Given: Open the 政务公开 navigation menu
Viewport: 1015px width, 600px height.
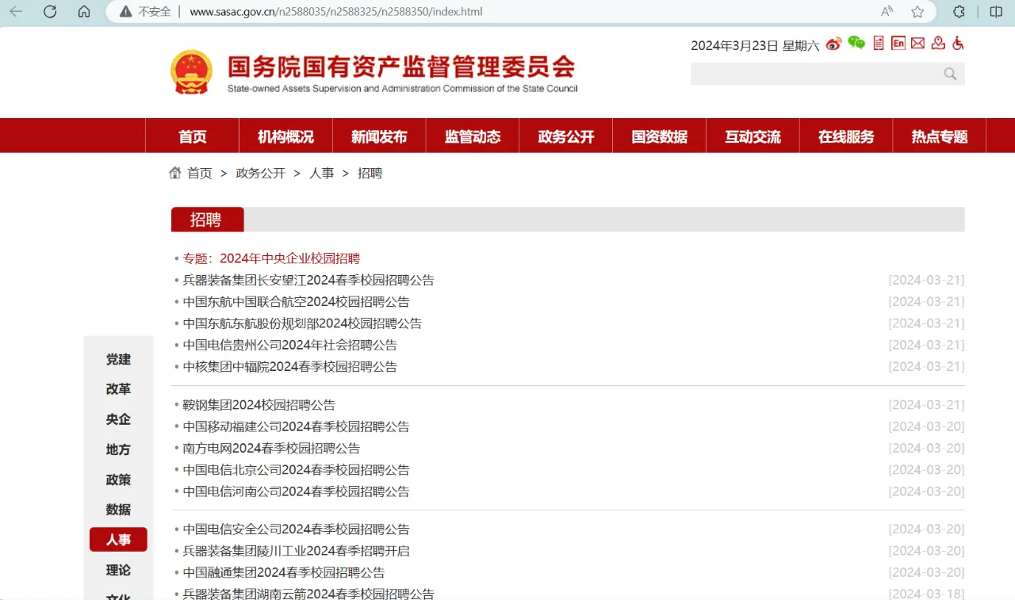Looking at the screenshot, I should coord(566,136).
